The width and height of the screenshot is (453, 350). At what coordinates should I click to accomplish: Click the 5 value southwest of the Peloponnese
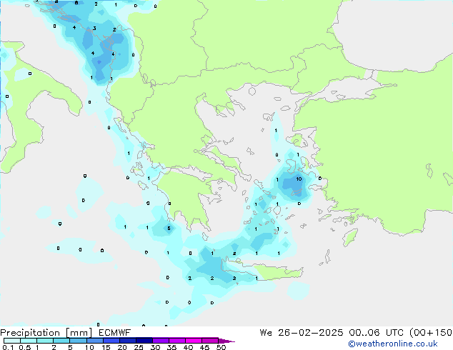coord(169,229)
